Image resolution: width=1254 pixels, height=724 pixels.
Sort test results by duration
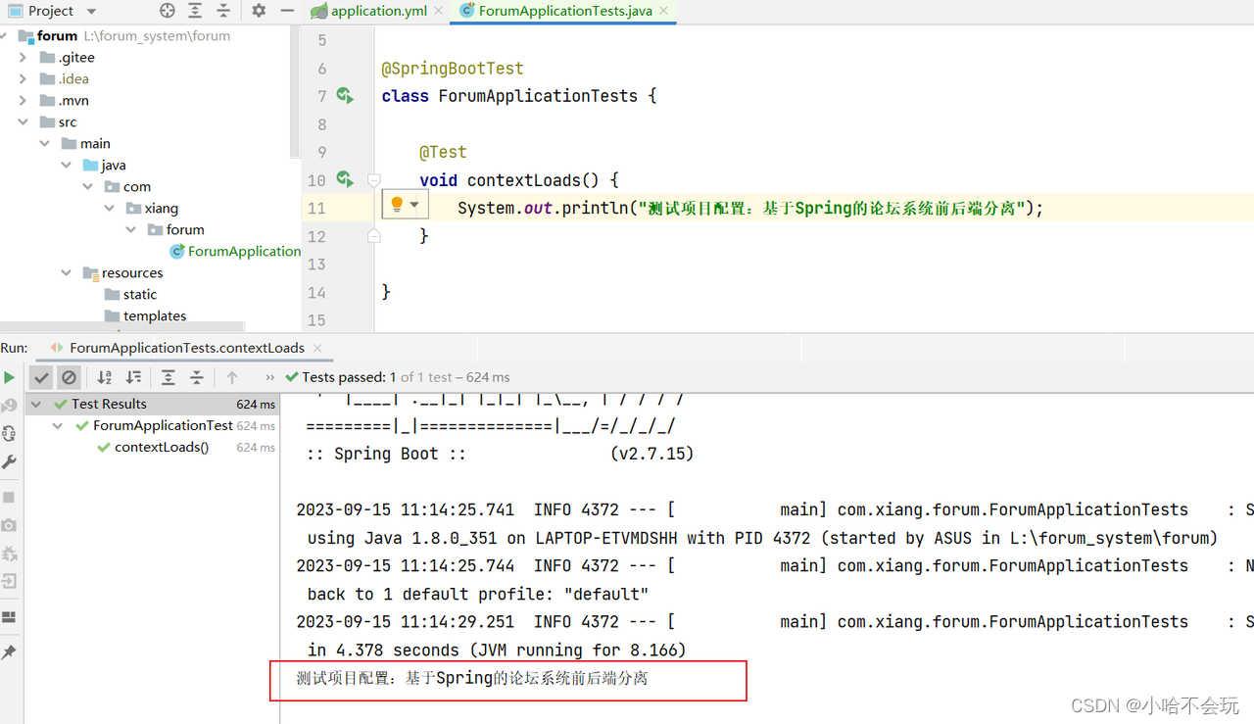point(133,377)
